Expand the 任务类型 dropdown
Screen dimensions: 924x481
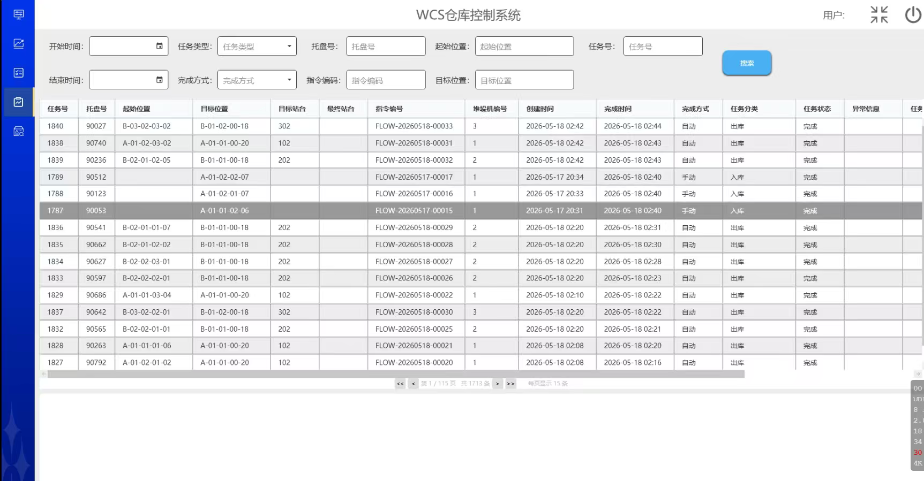[257, 46]
